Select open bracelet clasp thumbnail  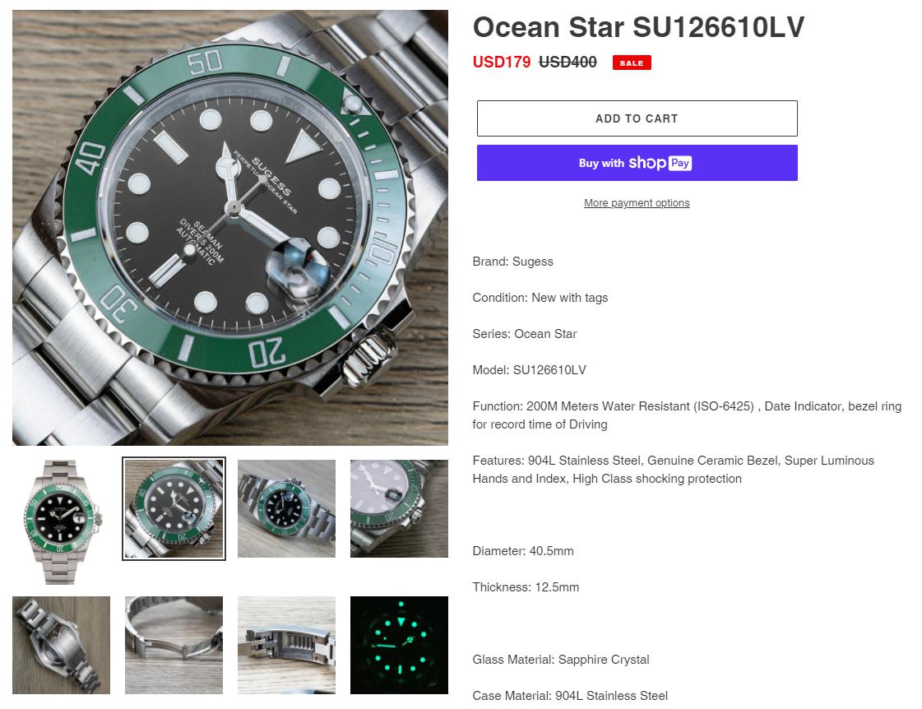pos(174,645)
